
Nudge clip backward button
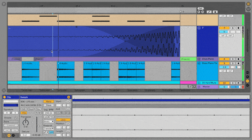click(x=7, y=130)
